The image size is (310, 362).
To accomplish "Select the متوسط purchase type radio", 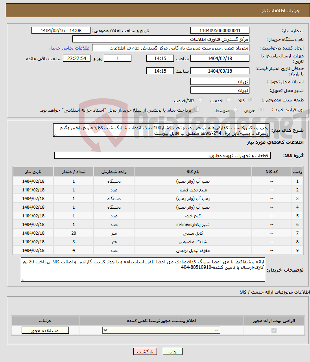I will 235,110.
